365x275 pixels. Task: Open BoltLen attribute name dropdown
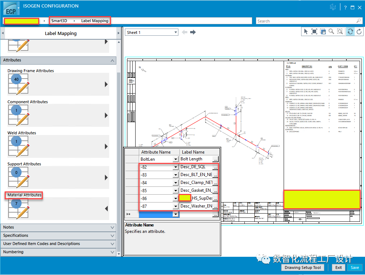pyautogui.click(x=176, y=159)
